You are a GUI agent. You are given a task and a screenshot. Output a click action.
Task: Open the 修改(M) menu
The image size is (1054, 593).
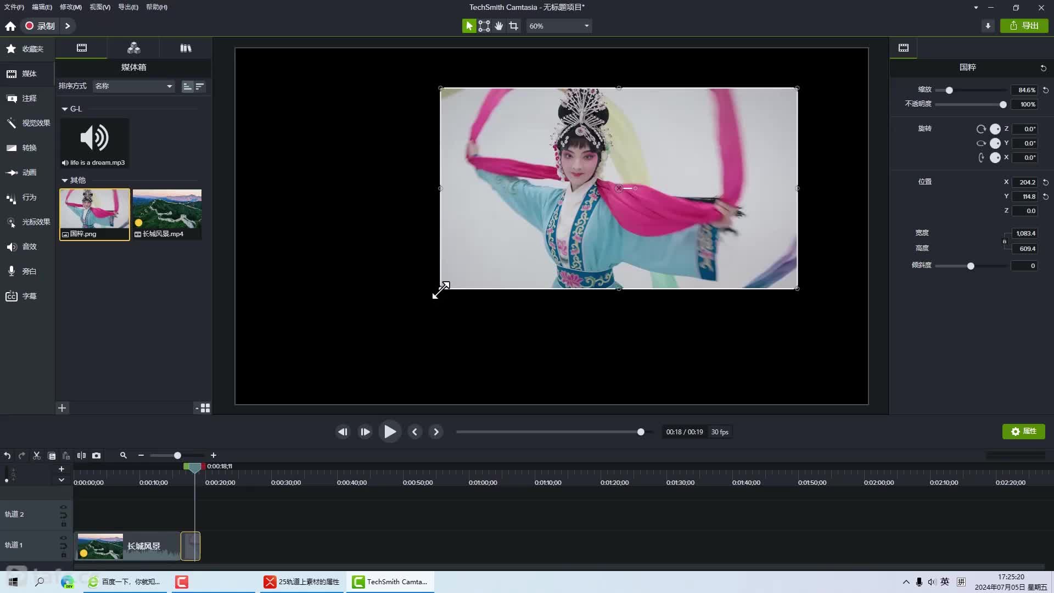(x=71, y=7)
